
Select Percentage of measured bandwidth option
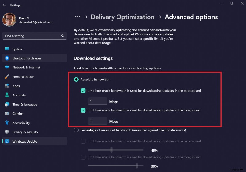click(76, 130)
